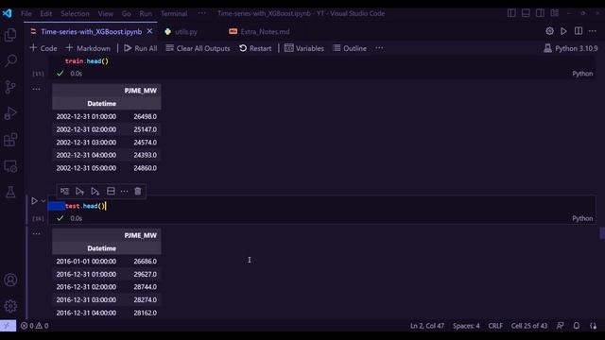
Task: Open the Run and Debug view
Action: 10,113
